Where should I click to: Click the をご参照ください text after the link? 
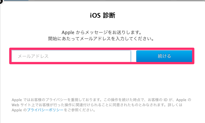click(79, 110)
